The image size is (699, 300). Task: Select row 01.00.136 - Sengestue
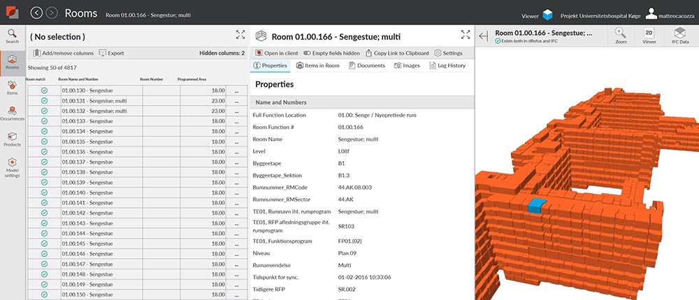137,152
